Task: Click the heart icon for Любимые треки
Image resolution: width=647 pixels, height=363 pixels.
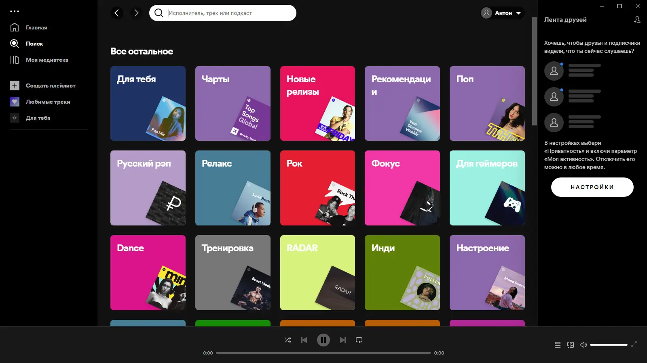Action: tap(15, 102)
